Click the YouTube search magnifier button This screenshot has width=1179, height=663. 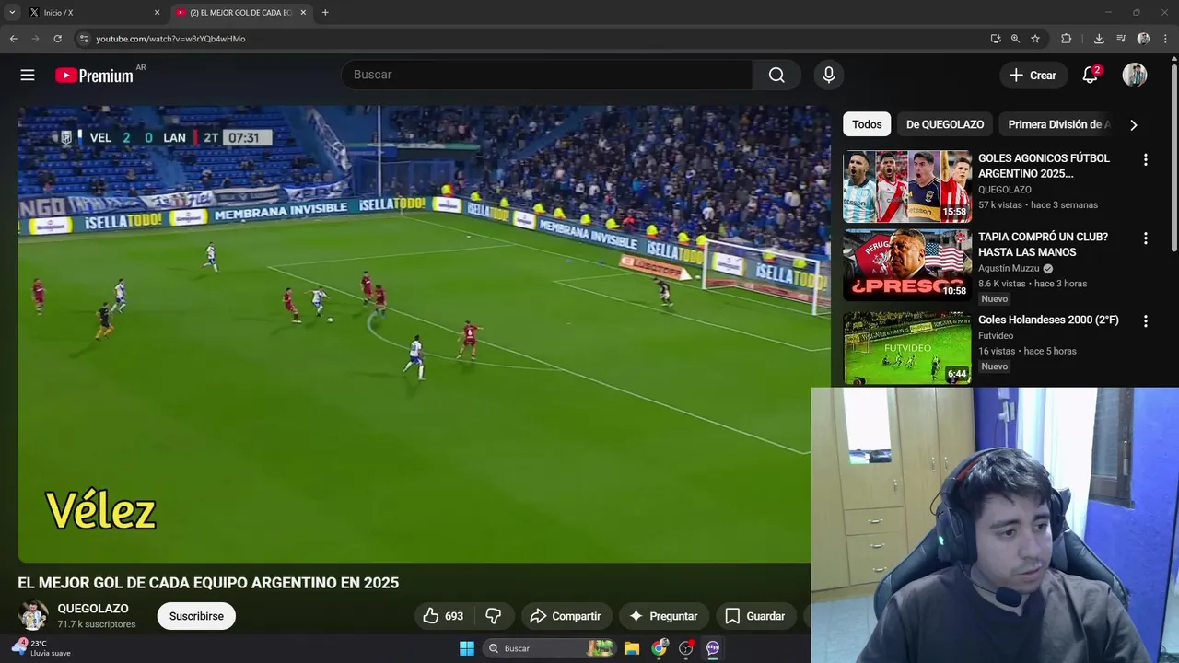[x=776, y=75]
